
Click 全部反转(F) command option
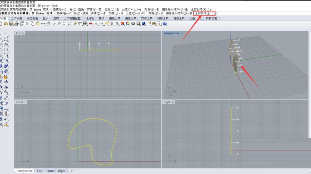(x=203, y=13)
